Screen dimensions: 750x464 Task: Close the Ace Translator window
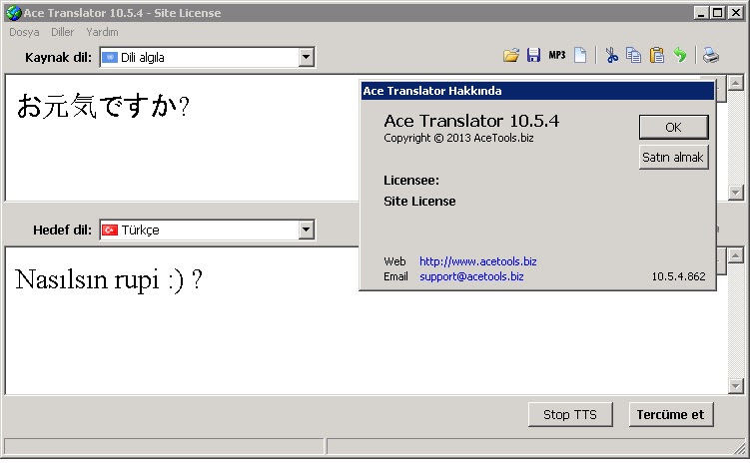[x=736, y=13]
